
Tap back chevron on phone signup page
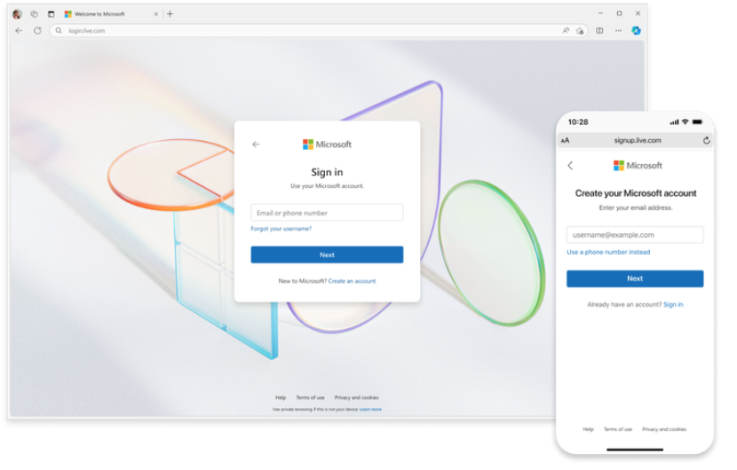click(x=570, y=165)
